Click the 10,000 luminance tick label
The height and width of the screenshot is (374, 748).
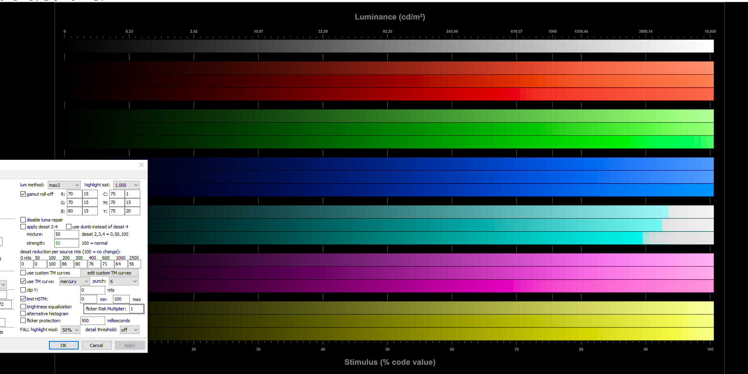(x=710, y=31)
